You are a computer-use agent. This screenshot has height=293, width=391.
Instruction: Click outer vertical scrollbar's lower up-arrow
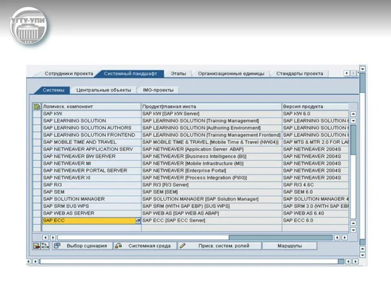(x=362, y=249)
